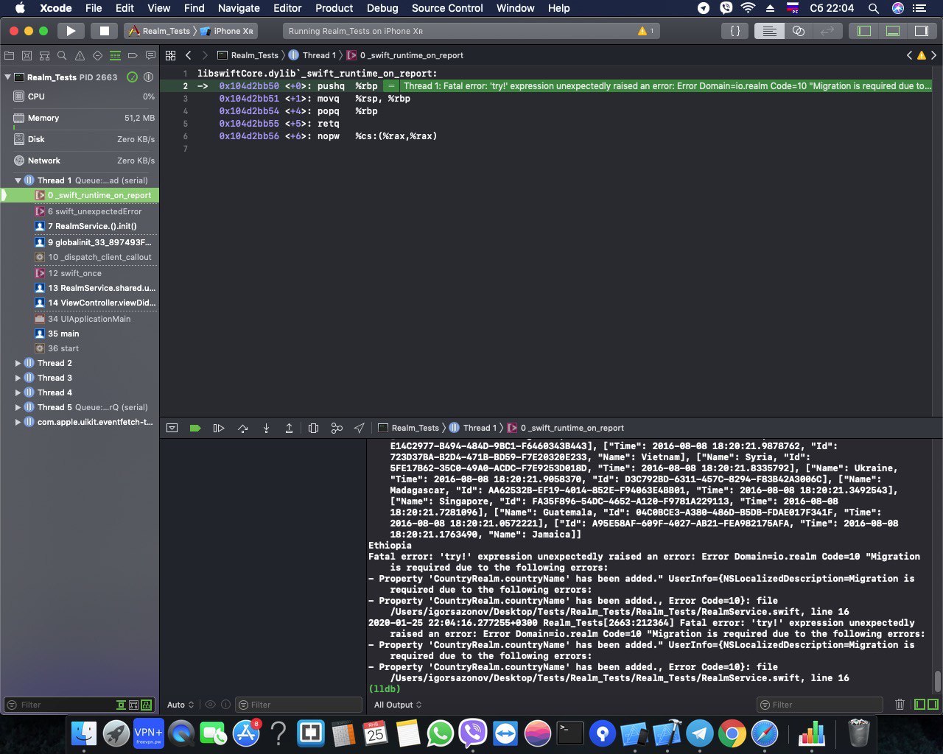Open Debug Memory Graph
The height and width of the screenshot is (754, 943).
coord(337,428)
